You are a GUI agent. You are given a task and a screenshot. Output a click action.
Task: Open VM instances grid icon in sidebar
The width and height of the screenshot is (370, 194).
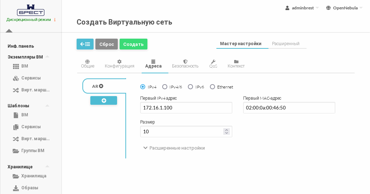[x=16, y=66]
